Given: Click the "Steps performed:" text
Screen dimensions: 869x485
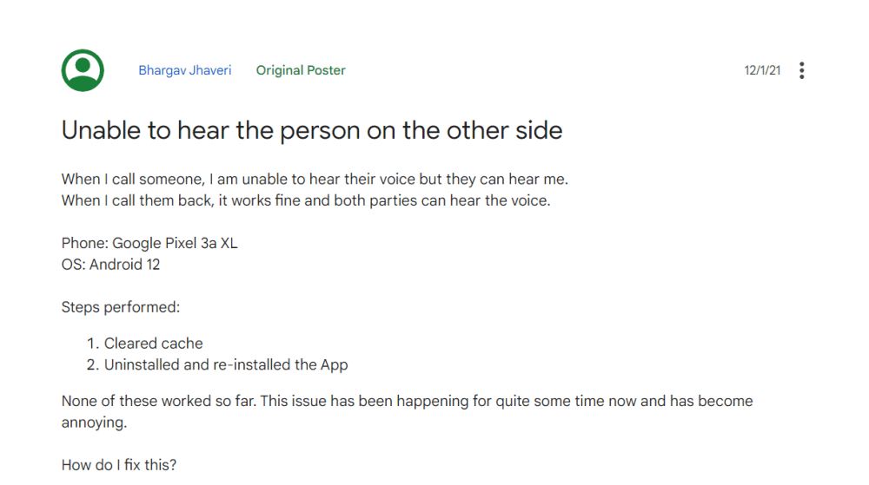Looking at the screenshot, I should click(121, 306).
